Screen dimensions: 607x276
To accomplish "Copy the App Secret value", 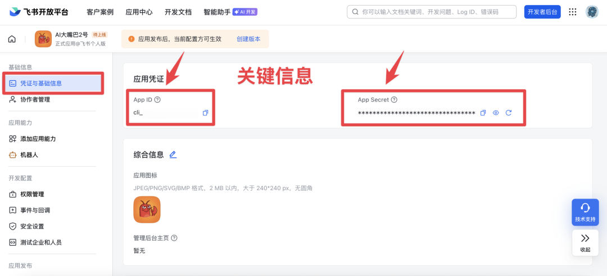I will 483,113.
